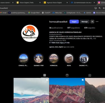This screenshot has width=105, height=103.
Task: Click the AGENCIA DE VIAJES HORNOCALTRAVEL4X4 name
Action: click(x=65, y=32)
